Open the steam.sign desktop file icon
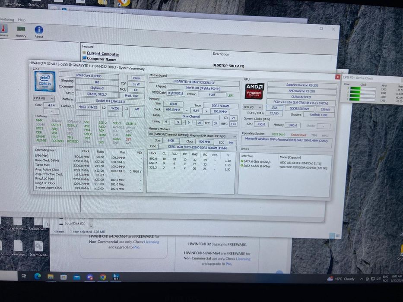403x302 pixels. 18,248
